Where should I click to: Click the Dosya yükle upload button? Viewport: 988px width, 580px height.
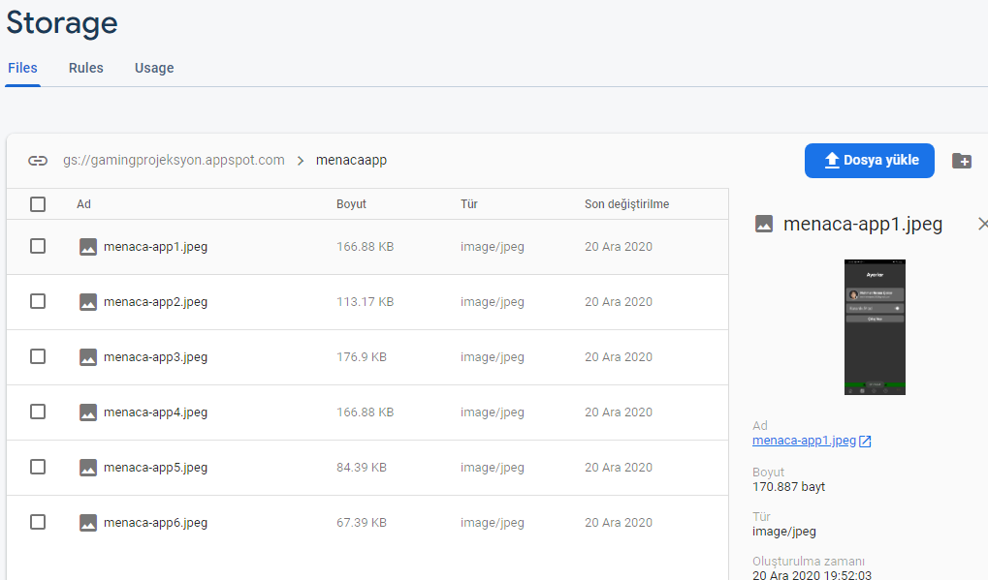[869, 161]
